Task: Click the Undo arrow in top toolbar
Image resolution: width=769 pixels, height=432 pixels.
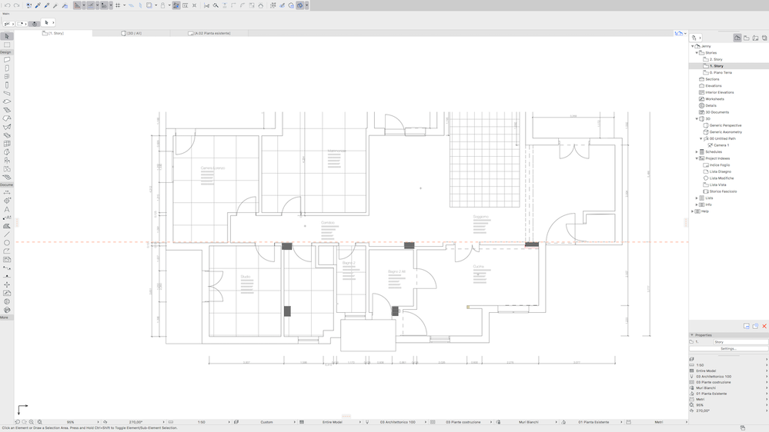Action: pyautogui.click(x=8, y=5)
